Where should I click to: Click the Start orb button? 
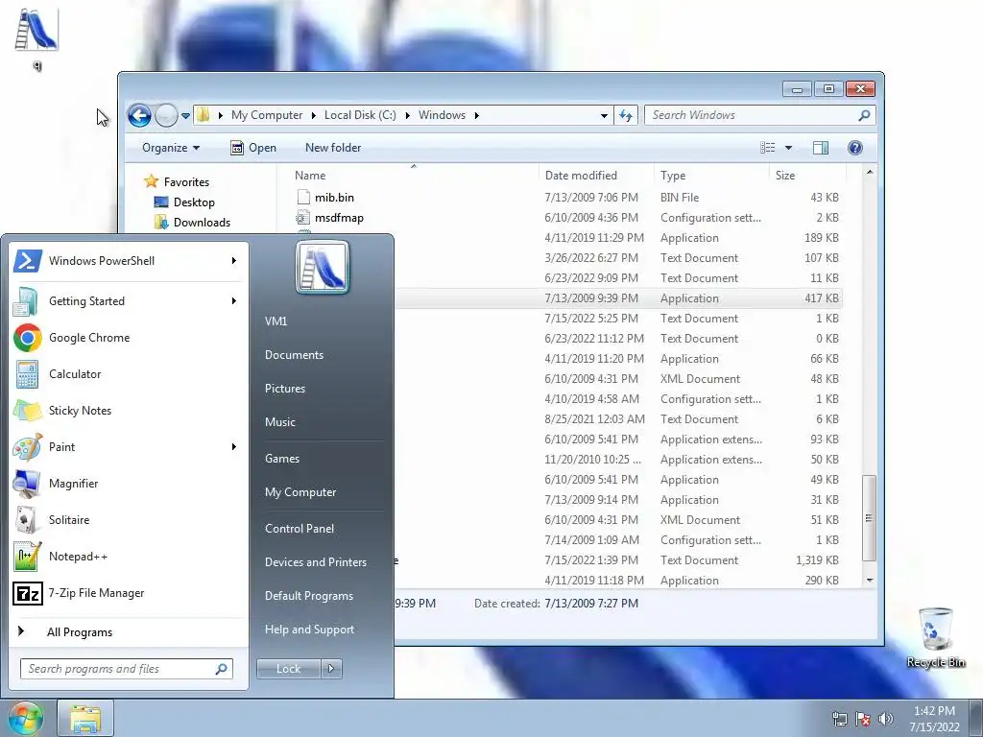click(x=25, y=718)
